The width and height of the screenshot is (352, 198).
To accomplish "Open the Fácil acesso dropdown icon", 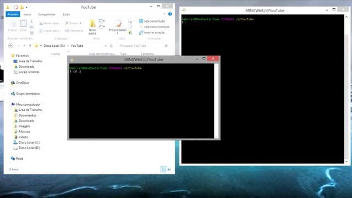I will point(101,27).
